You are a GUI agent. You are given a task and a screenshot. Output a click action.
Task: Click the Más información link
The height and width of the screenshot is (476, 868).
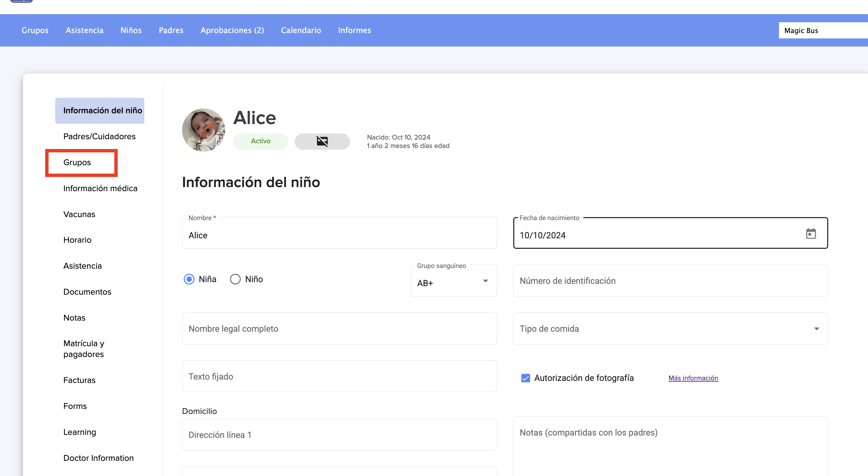[693, 378]
